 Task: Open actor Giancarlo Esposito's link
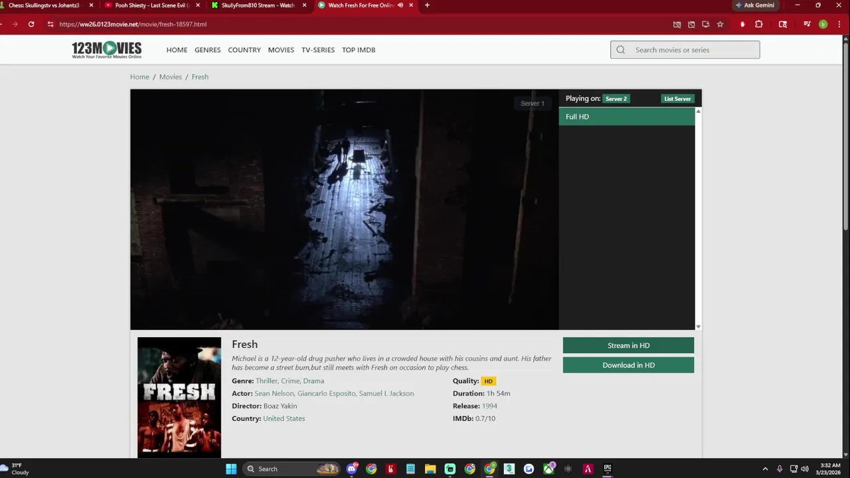coord(326,394)
